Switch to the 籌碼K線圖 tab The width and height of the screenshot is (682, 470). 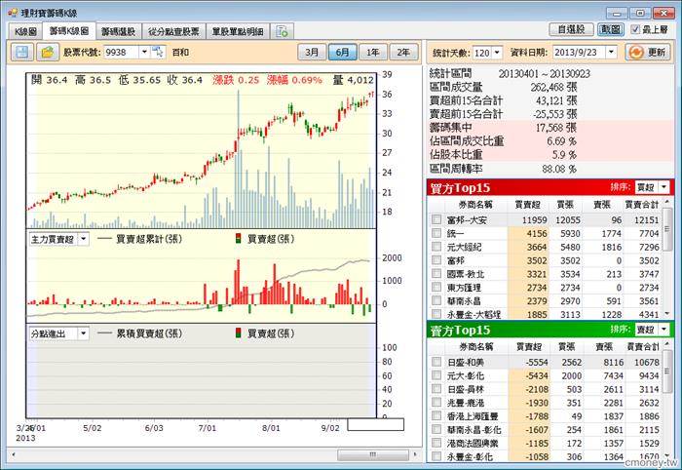69,31
